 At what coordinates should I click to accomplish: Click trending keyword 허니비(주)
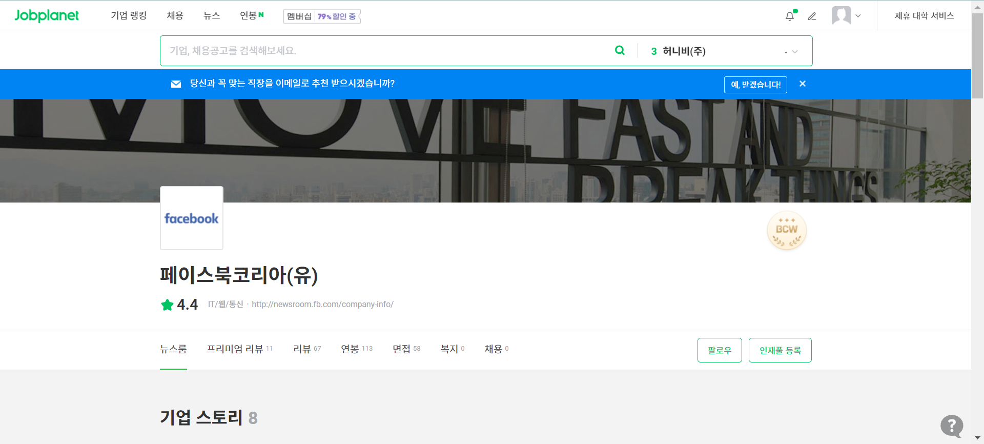point(684,51)
